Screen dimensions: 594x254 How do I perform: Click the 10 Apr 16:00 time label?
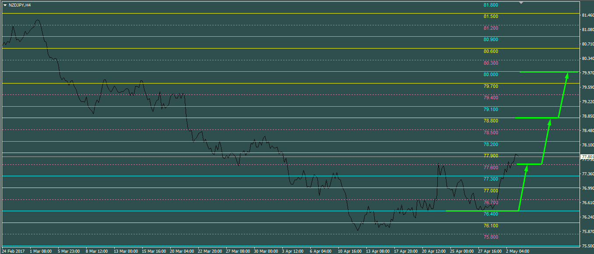pyautogui.click(x=349, y=251)
